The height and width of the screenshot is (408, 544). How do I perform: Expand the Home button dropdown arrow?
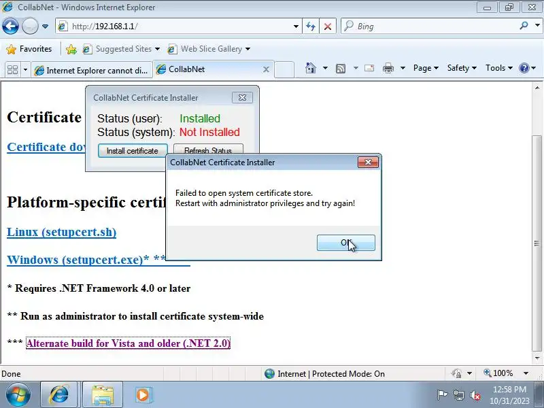point(325,68)
